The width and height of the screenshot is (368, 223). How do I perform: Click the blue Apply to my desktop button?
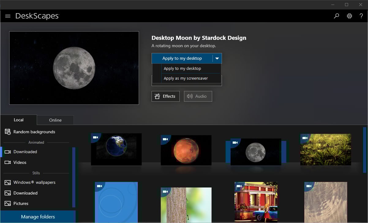pos(182,58)
